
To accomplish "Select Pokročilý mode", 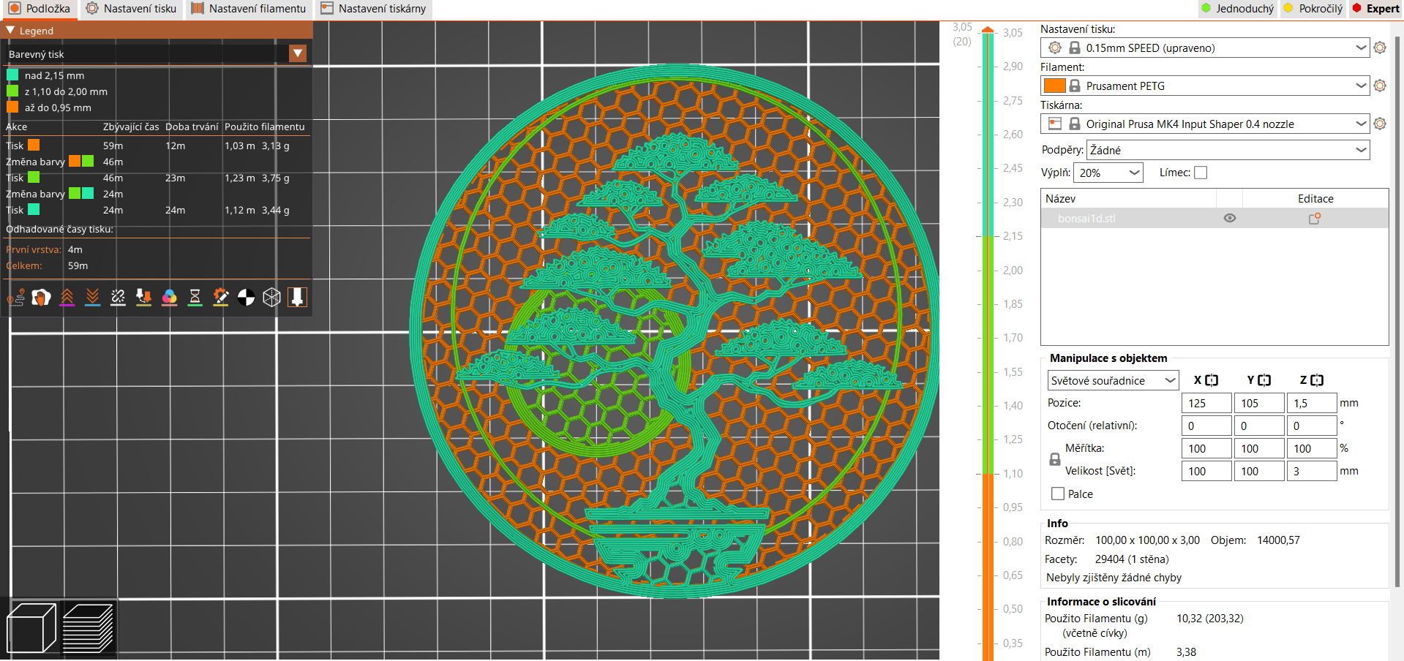I will pos(1314,9).
